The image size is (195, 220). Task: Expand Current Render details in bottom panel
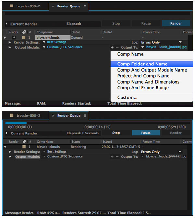click(7, 133)
